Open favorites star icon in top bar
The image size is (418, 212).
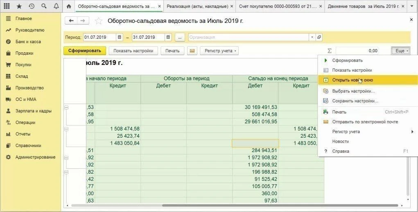coord(19,6)
